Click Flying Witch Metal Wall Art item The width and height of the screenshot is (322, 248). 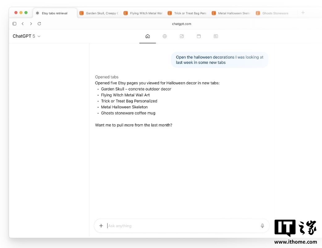click(x=125, y=95)
